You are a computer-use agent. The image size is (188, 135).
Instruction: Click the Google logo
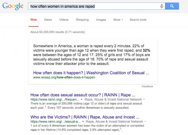tap(13, 6)
